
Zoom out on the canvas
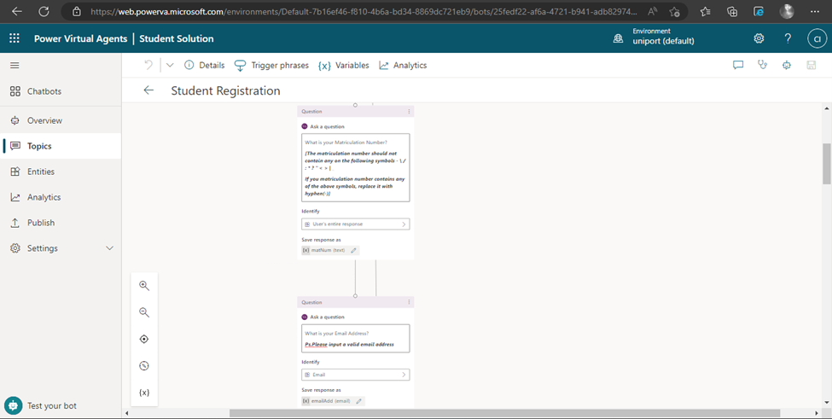144,312
